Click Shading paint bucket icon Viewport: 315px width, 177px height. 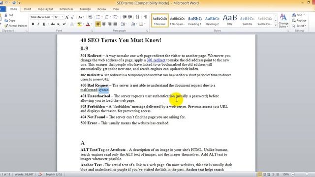pos(133,24)
